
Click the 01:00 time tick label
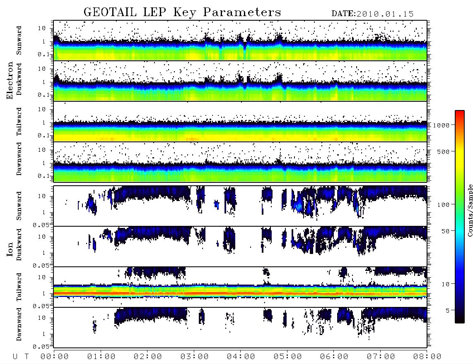coord(101,357)
